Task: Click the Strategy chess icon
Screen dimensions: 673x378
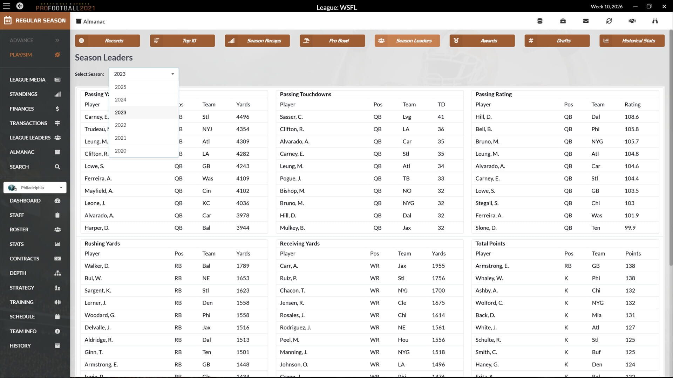Action: (57, 288)
